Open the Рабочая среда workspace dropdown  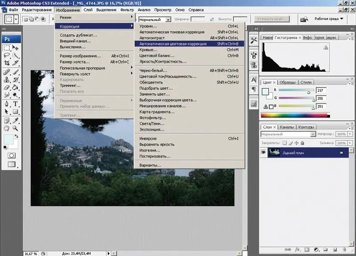click(x=329, y=19)
